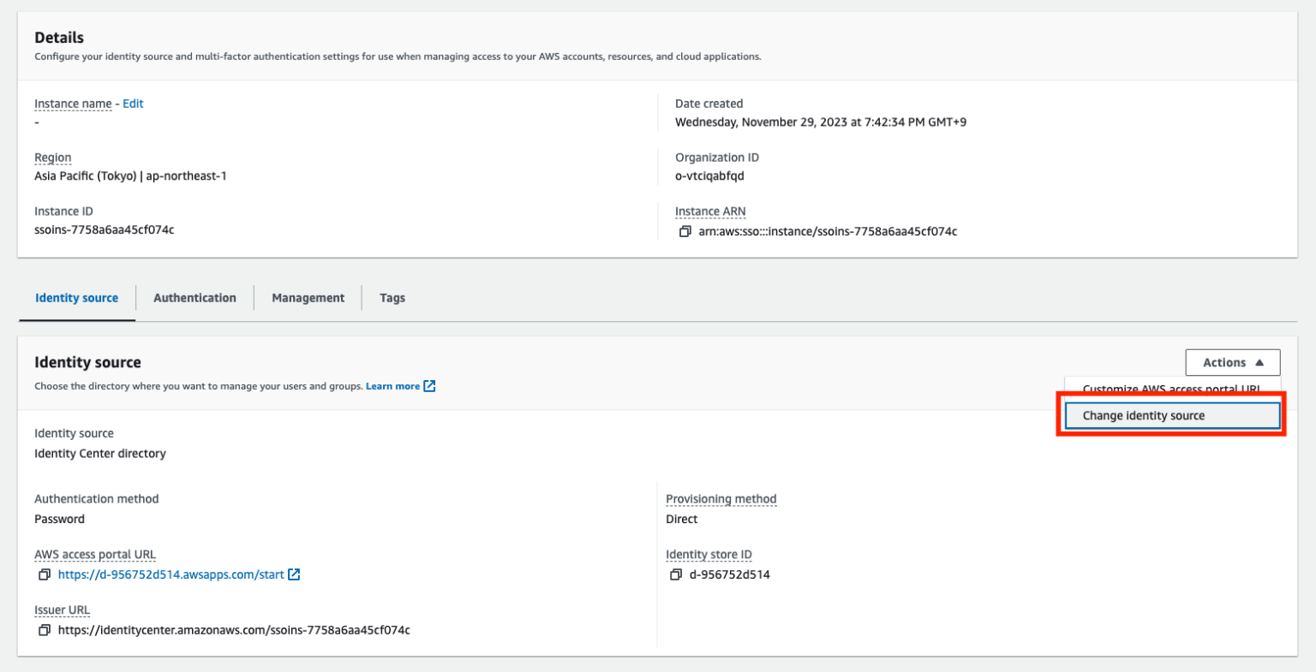Copy the AWS access portal URL
Viewport: 1316px width, 672px height.
[45, 574]
